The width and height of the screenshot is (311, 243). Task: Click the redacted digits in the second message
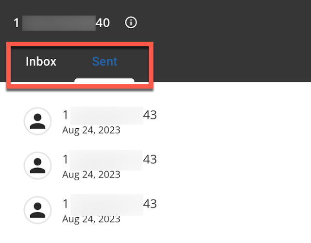(106, 160)
